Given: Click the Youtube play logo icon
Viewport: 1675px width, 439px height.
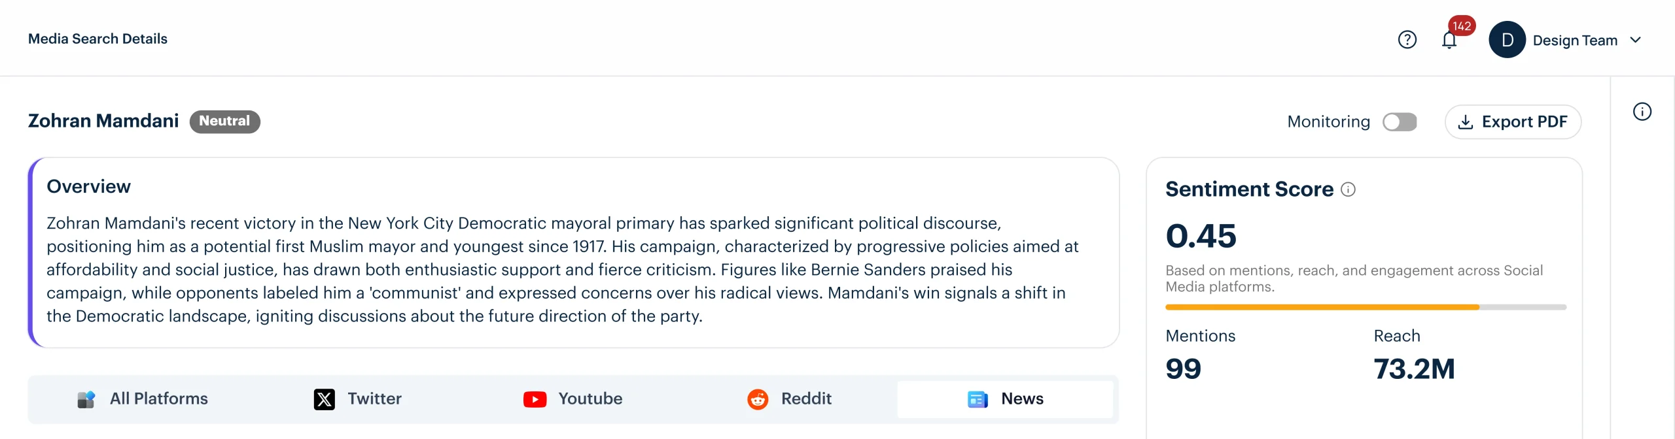Looking at the screenshot, I should pos(535,399).
